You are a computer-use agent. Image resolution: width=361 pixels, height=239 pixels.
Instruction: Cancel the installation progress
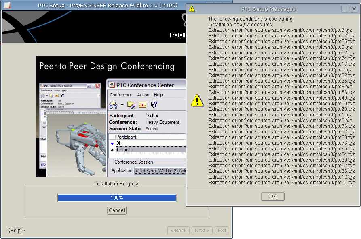(117, 210)
